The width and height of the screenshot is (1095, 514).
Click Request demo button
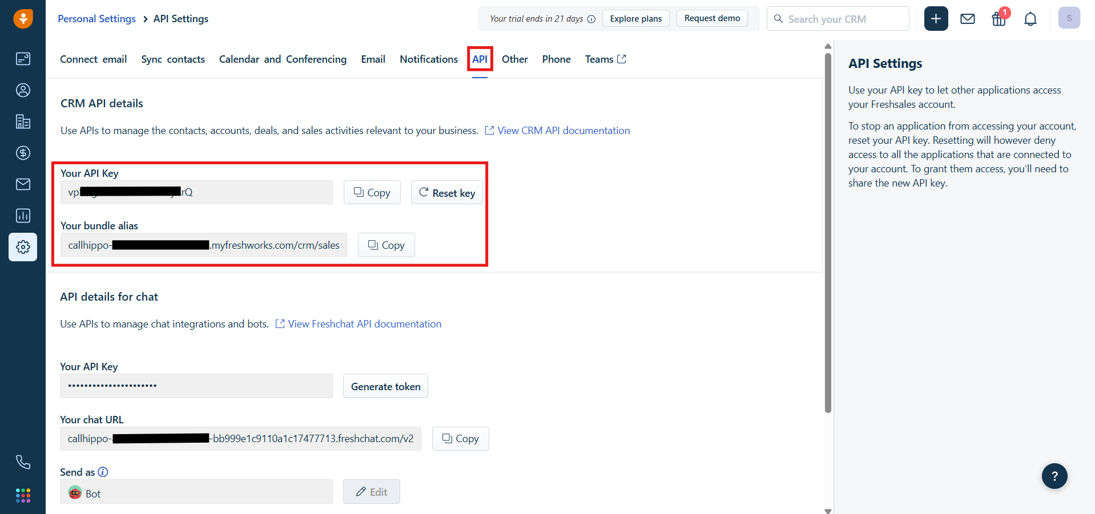[712, 18]
